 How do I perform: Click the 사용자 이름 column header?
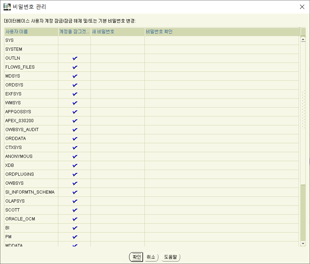pyautogui.click(x=31, y=31)
